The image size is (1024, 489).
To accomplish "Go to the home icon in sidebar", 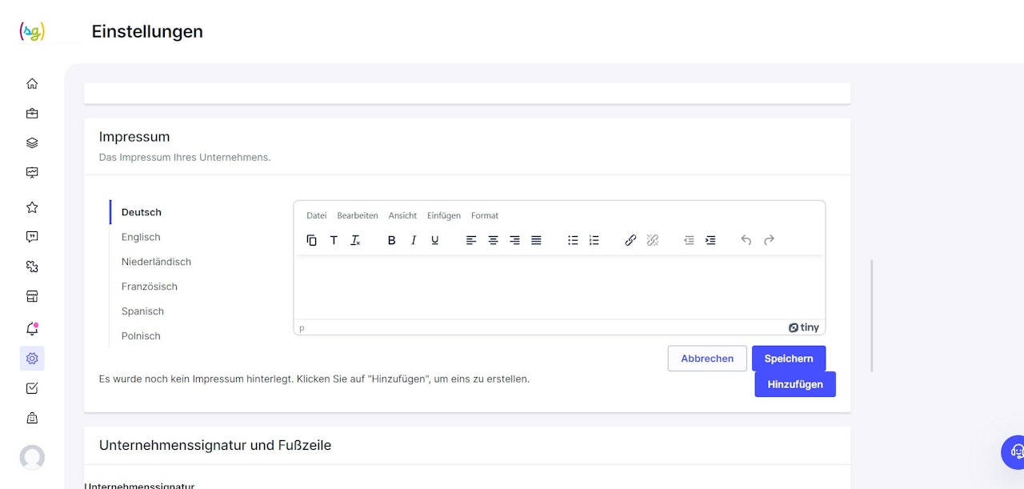I will tap(32, 83).
